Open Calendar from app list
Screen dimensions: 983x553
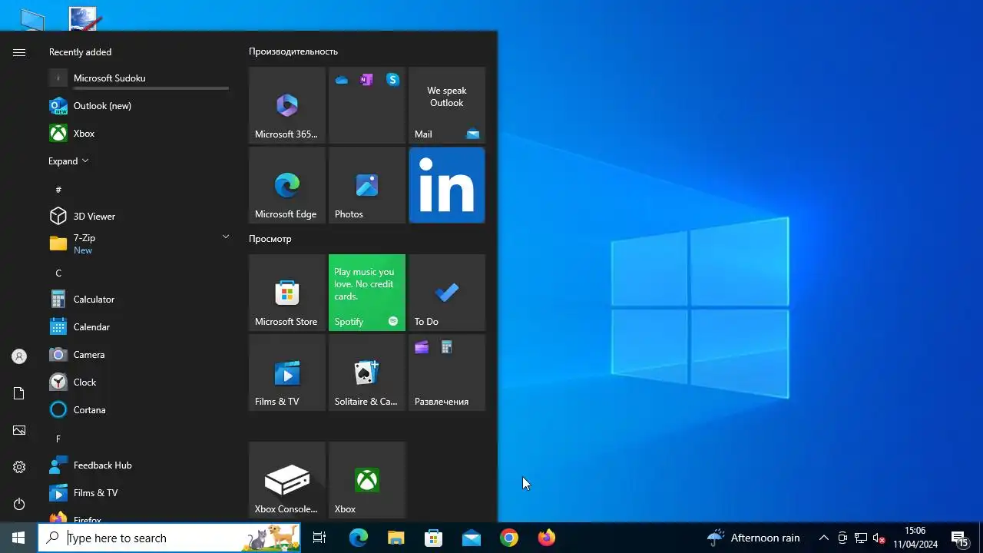140,327
